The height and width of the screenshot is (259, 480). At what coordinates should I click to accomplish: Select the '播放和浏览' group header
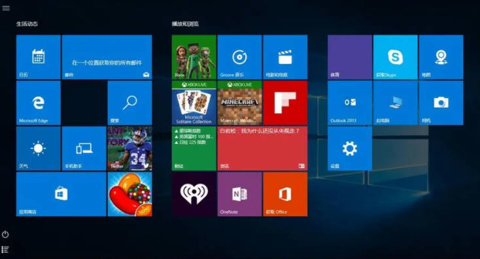click(185, 24)
